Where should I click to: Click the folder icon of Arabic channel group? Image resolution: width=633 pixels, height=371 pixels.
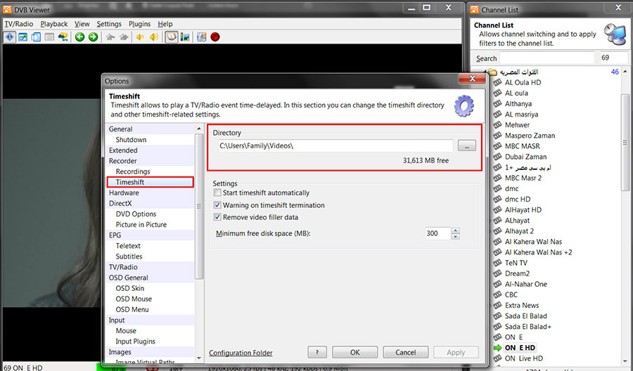click(492, 72)
